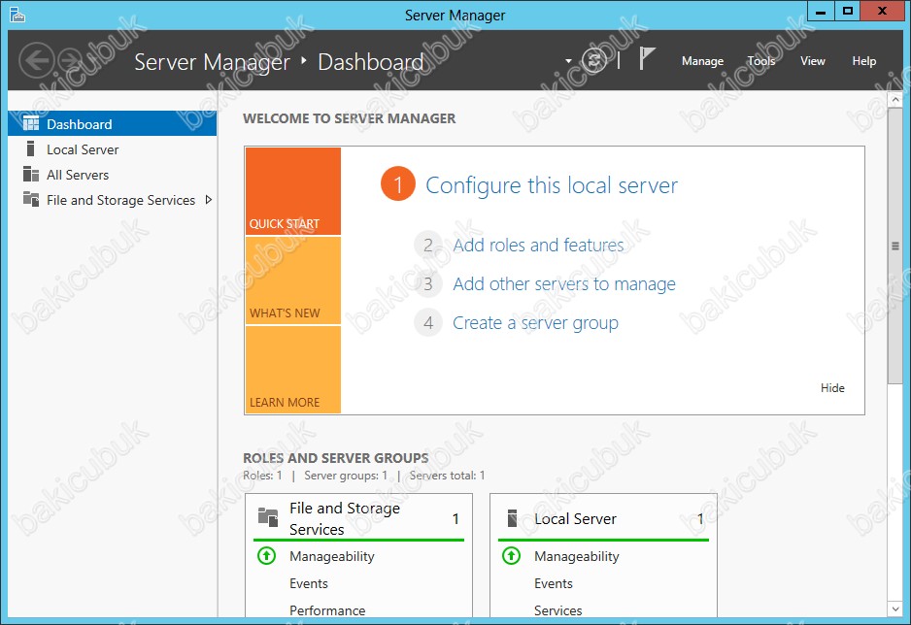The image size is (911, 625).
Task: Click Manageability in Local Server tile
Action: tap(576, 556)
